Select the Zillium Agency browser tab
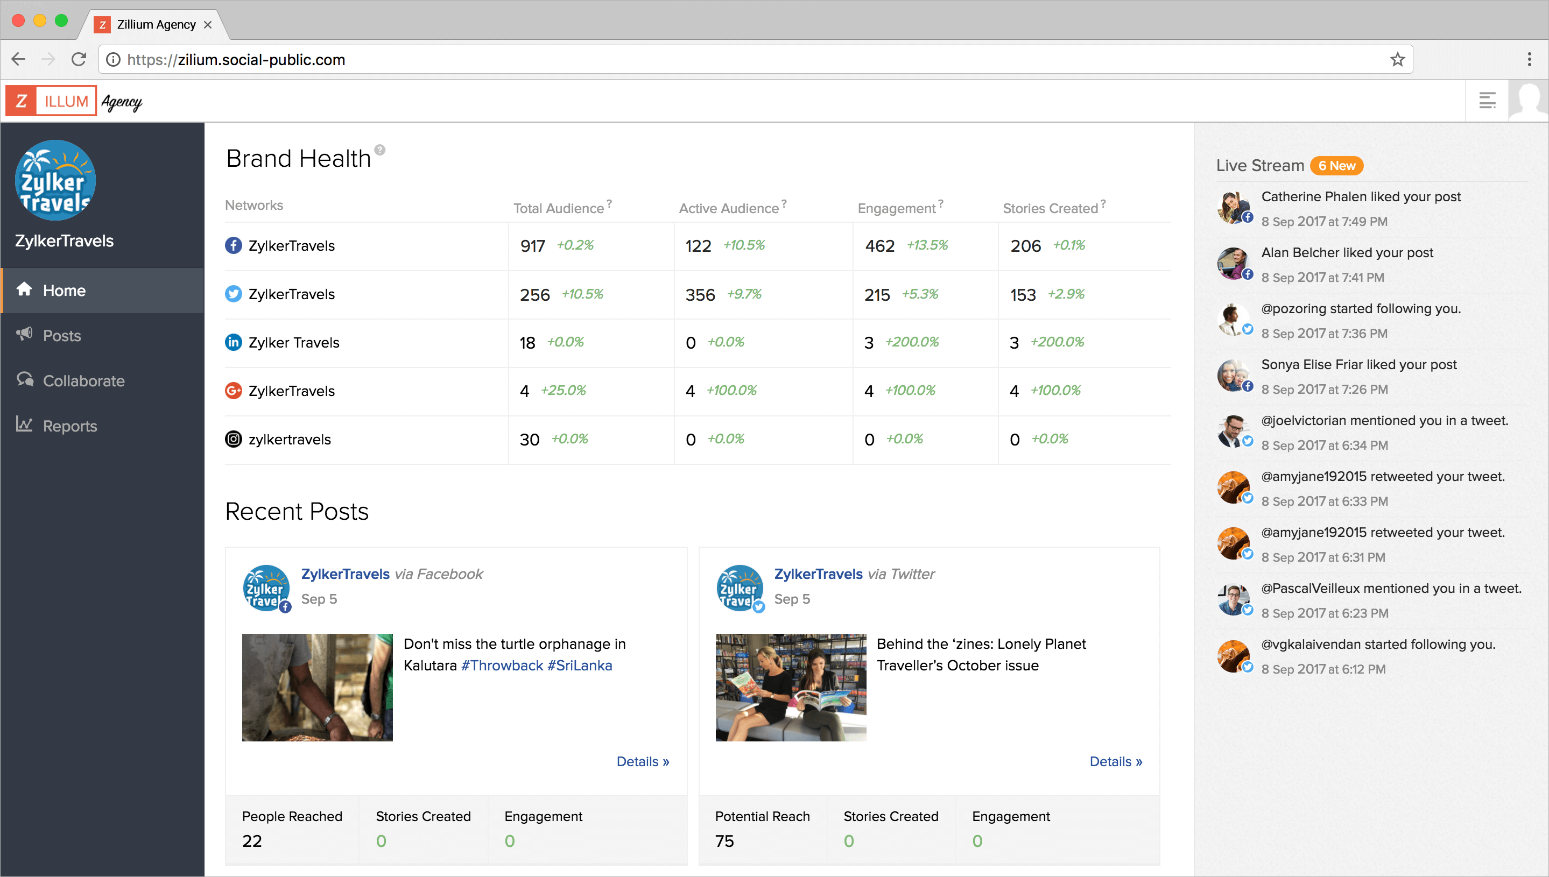The width and height of the screenshot is (1549, 877). point(156,25)
